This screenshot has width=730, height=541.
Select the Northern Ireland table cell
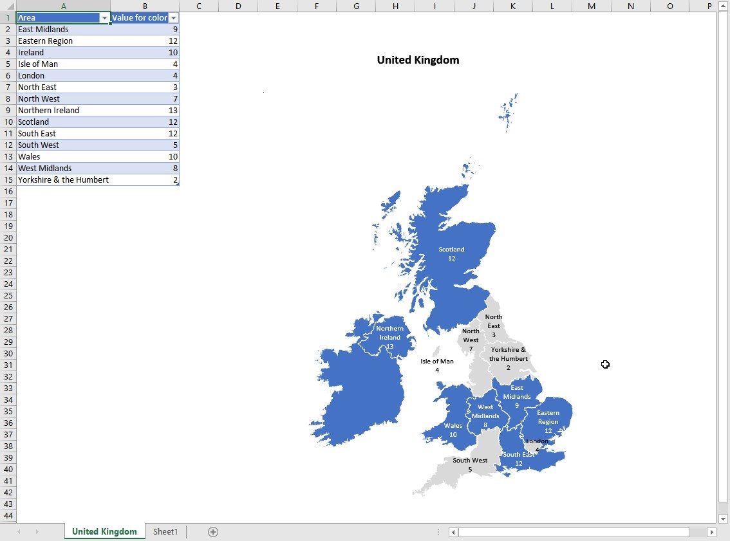click(63, 111)
